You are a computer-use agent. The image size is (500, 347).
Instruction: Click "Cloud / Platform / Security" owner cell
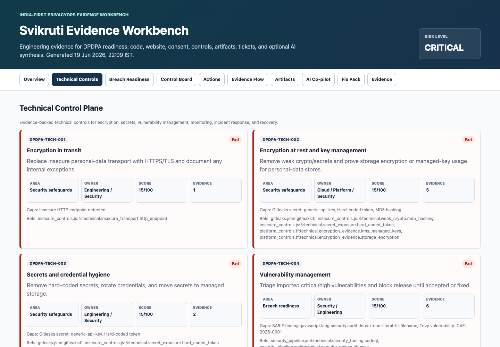pyautogui.click(x=340, y=190)
